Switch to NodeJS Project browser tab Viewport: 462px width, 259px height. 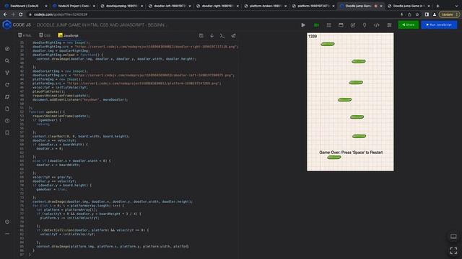click(74, 6)
